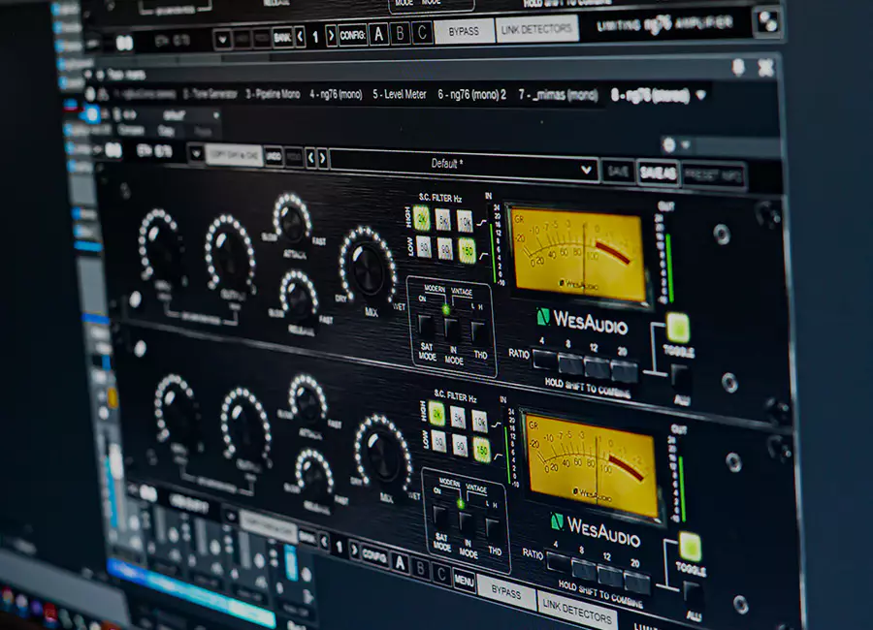
Task: Switch to 6 - ng76 (mono) 2 tab
Action: tap(471, 95)
